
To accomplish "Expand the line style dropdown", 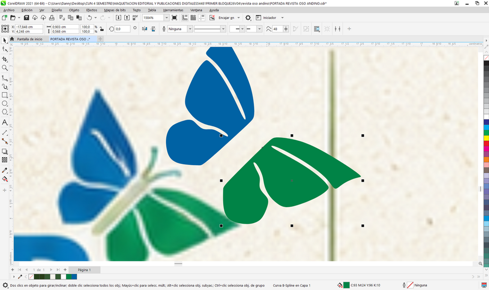I will coord(223,29).
